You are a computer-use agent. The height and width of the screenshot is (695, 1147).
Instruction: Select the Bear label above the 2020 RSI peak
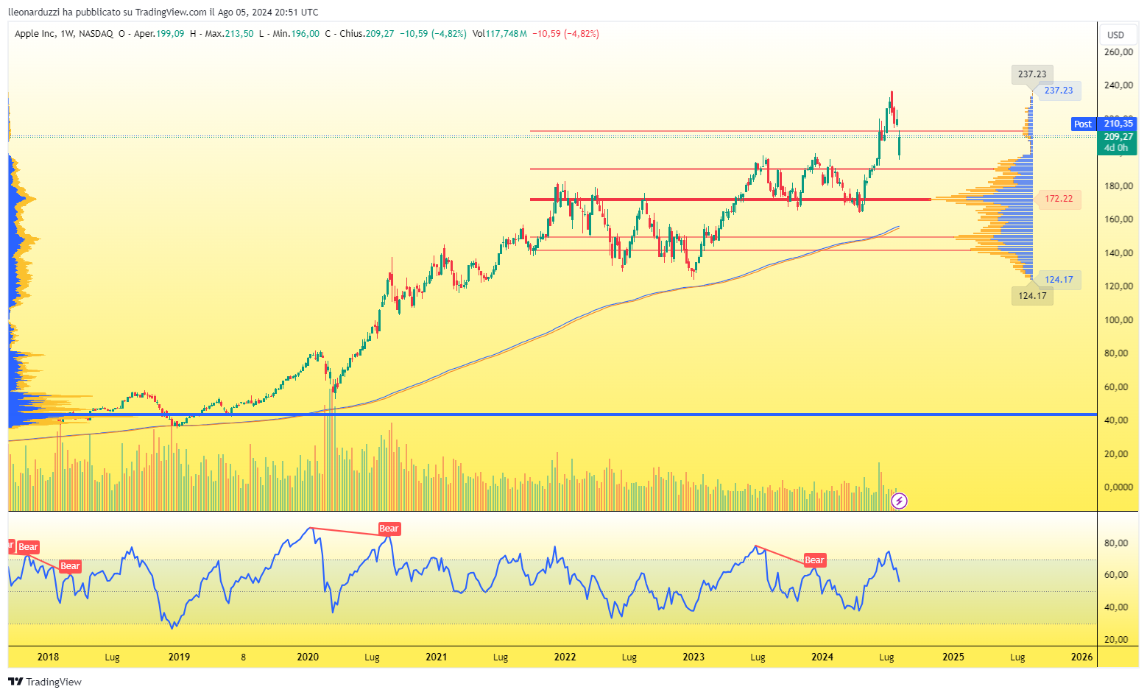click(x=389, y=529)
